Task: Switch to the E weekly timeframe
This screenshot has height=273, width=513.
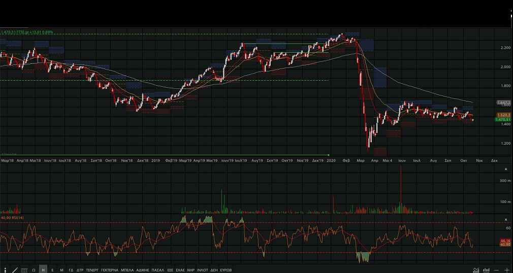Action: point(52,270)
